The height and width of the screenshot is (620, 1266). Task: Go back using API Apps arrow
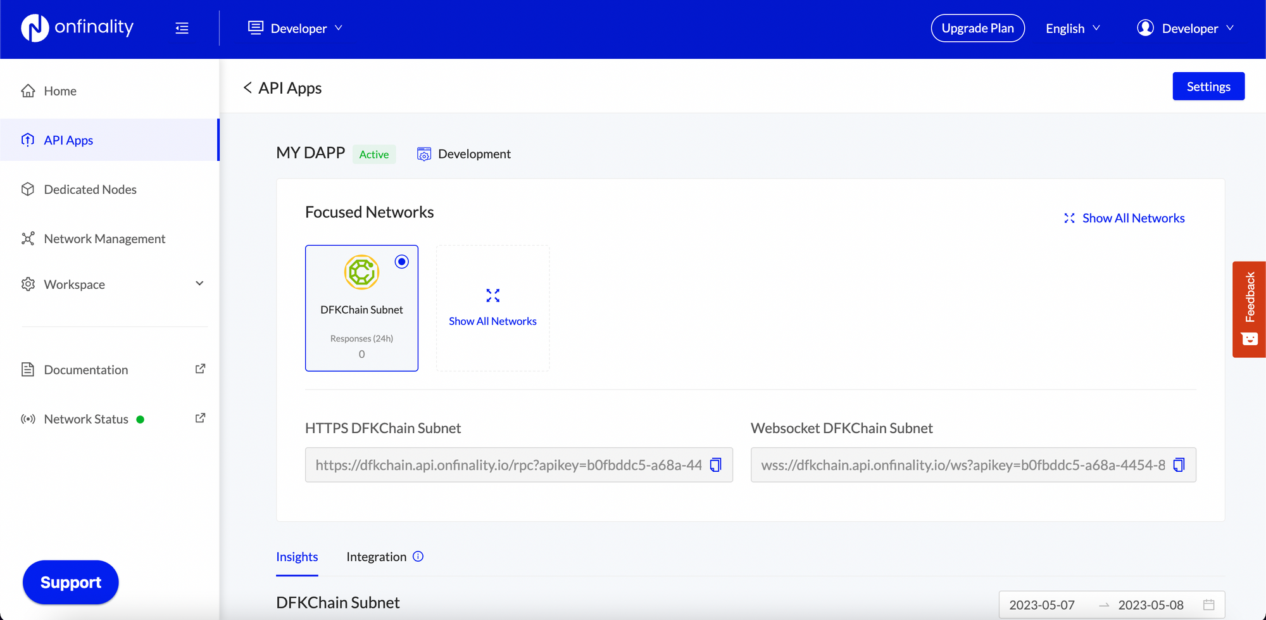(x=248, y=87)
